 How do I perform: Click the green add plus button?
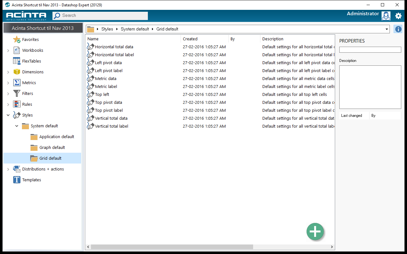pos(315,231)
